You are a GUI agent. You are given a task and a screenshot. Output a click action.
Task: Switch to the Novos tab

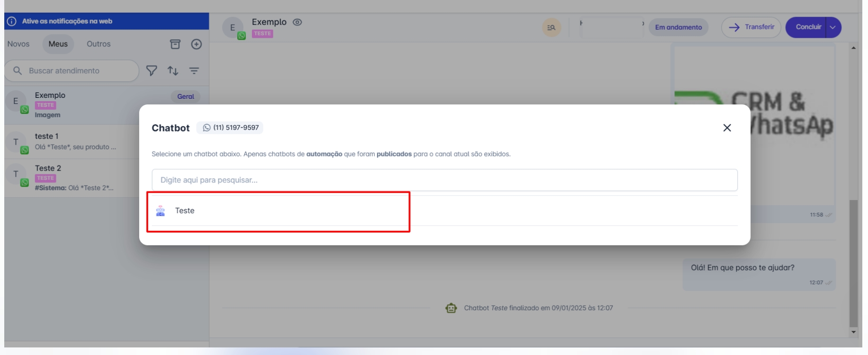18,44
